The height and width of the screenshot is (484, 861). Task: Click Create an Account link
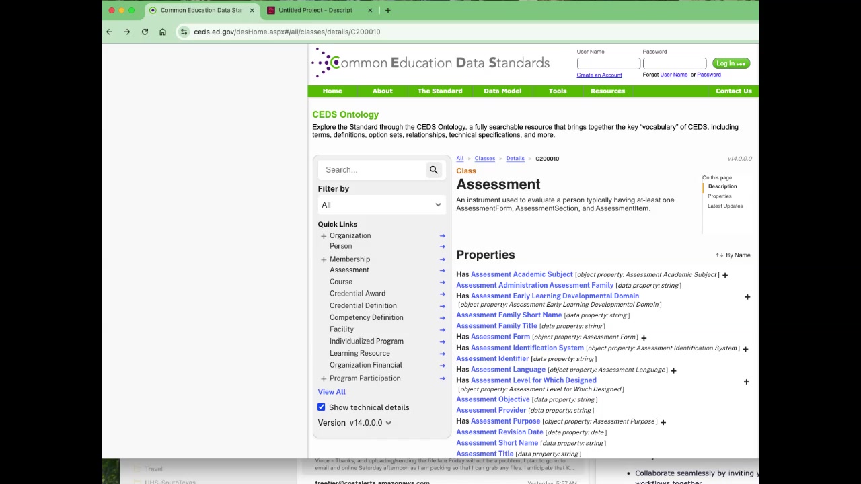(x=599, y=75)
